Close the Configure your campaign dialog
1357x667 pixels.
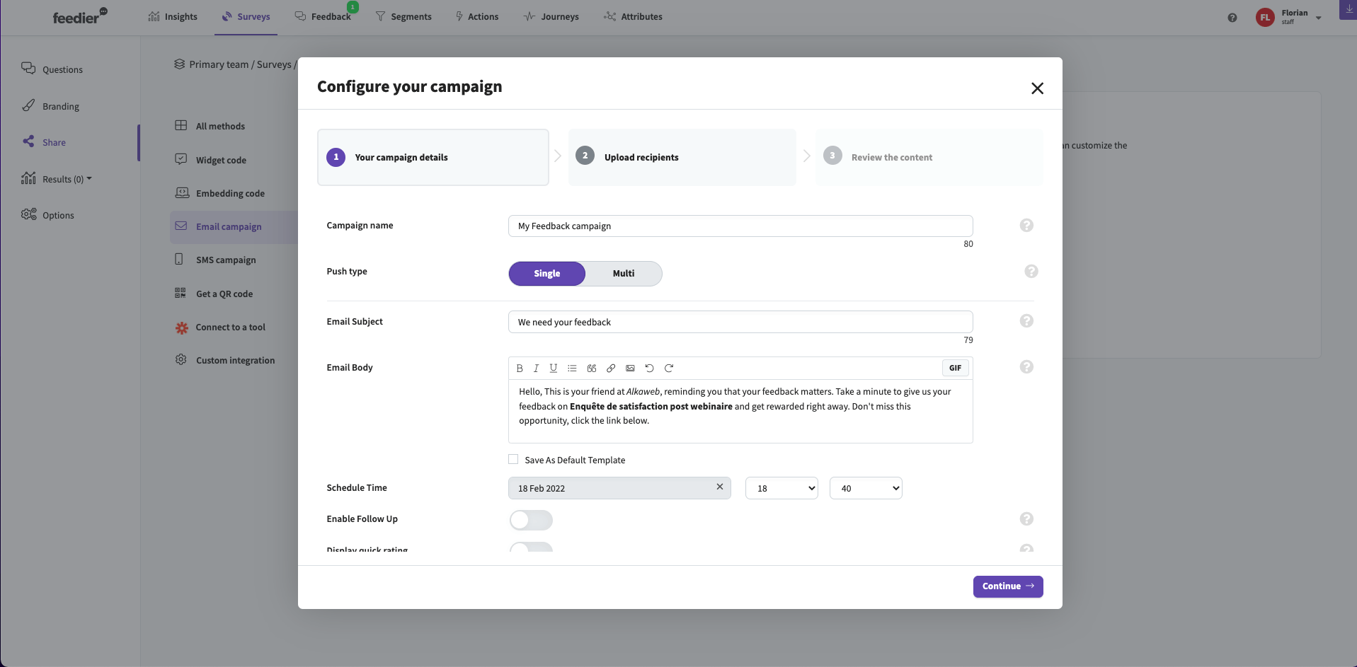click(1037, 88)
